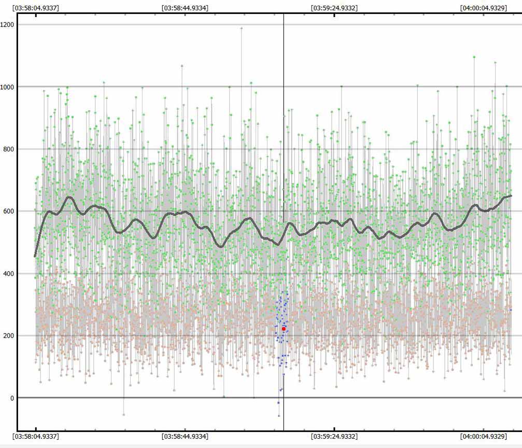Click the start of the dark smoothed curve
The height and width of the screenshot is (448, 522).
click(x=35, y=256)
